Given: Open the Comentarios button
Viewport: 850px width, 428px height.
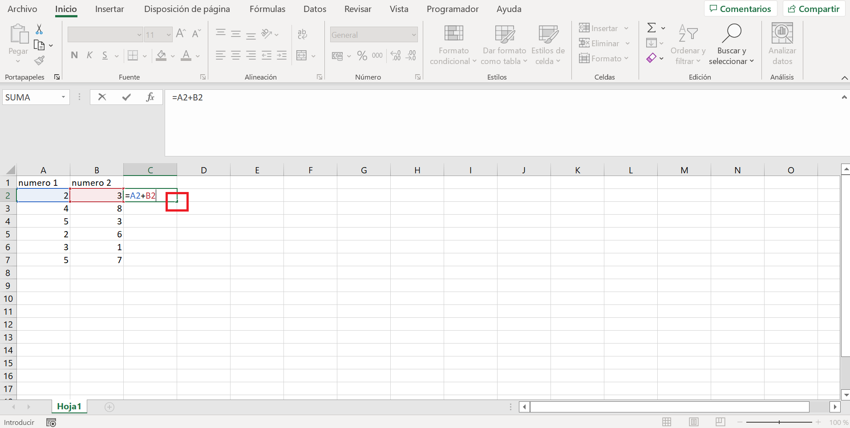Looking at the screenshot, I should pyautogui.click(x=741, y=9).
